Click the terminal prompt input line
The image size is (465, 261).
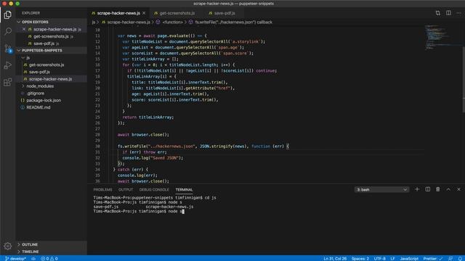tap(139, 211)
